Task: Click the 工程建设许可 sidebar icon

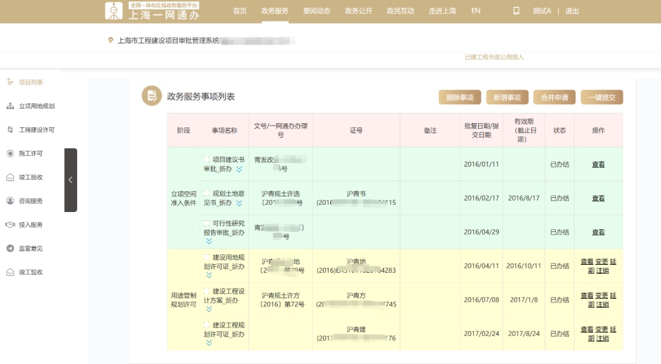Action: pyautogui.click(x=10, y=130)
